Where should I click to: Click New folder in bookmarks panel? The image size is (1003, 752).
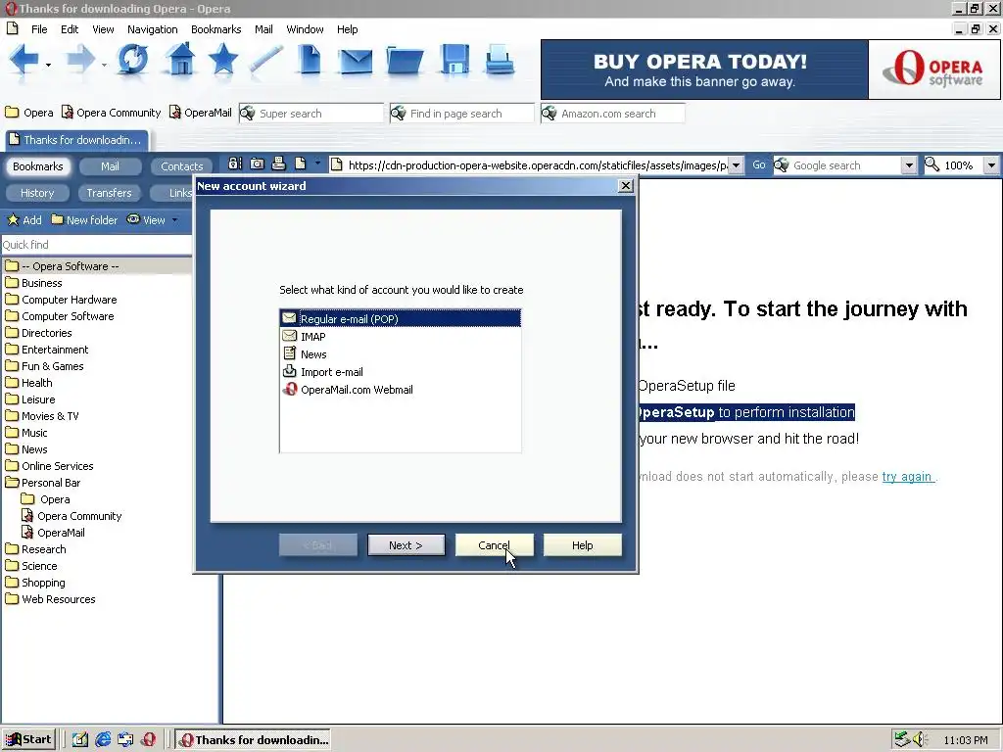(x=84, y=220)
